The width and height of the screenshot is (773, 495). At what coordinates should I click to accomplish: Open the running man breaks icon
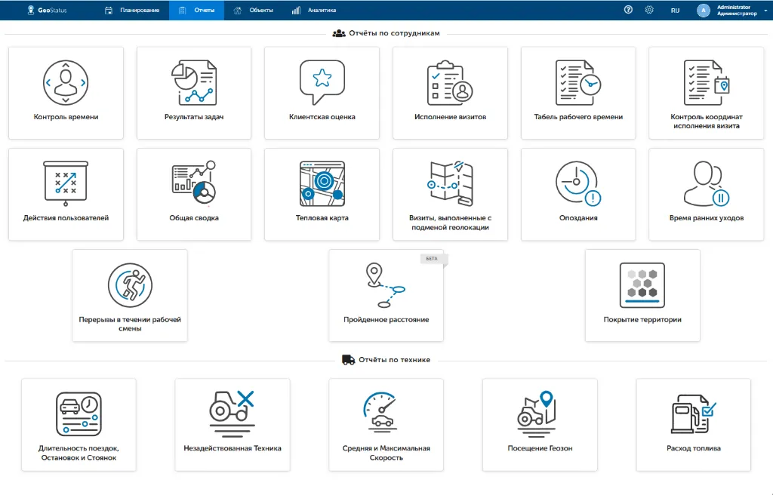pyautogui.click(x=130, y=285)
